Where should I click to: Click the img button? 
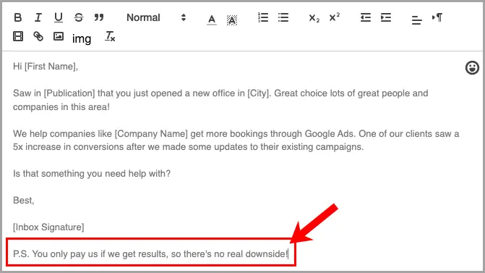(82, 38)
